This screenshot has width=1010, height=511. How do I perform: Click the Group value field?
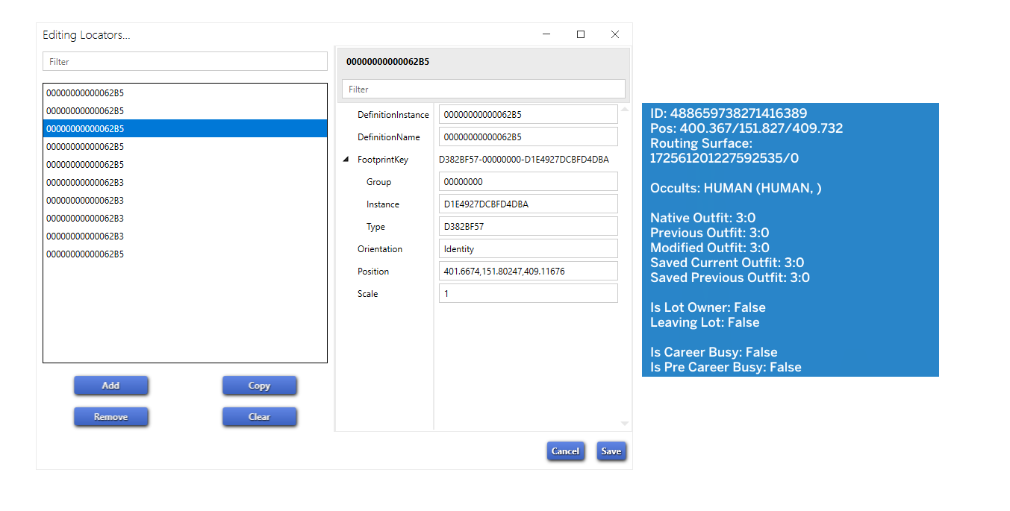(528, 182)
